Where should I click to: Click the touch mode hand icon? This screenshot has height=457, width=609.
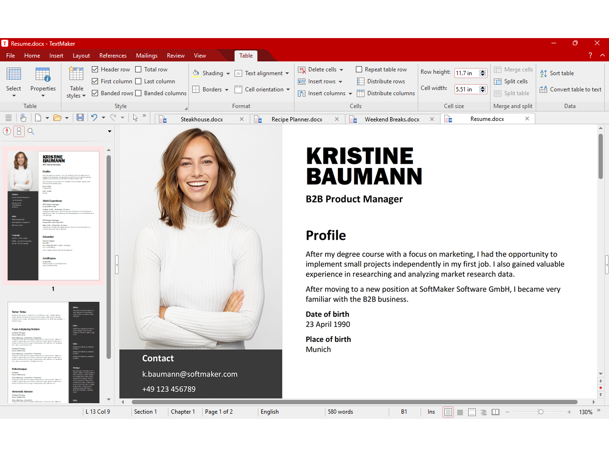coord(23,118)
